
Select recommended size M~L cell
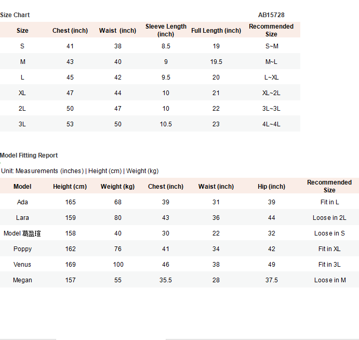click(x=271, y=62)
